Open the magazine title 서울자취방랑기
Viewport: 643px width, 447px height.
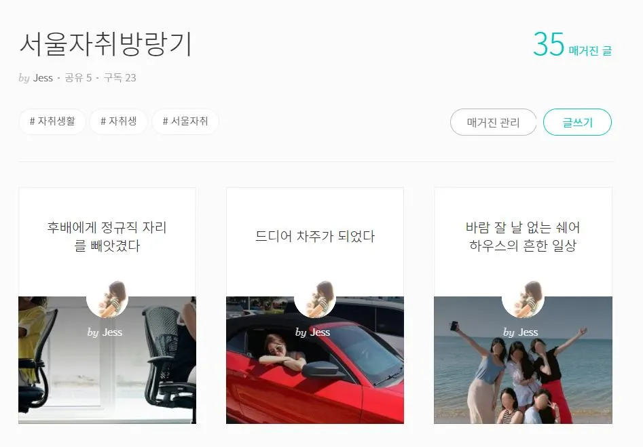click(106, 44)
